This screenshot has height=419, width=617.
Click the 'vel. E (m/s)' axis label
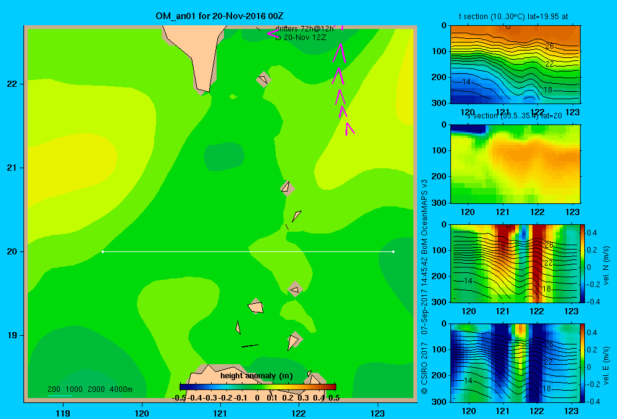(x=607, y=365)
